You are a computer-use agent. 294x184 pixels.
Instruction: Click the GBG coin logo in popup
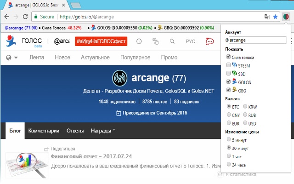[234, 90]
